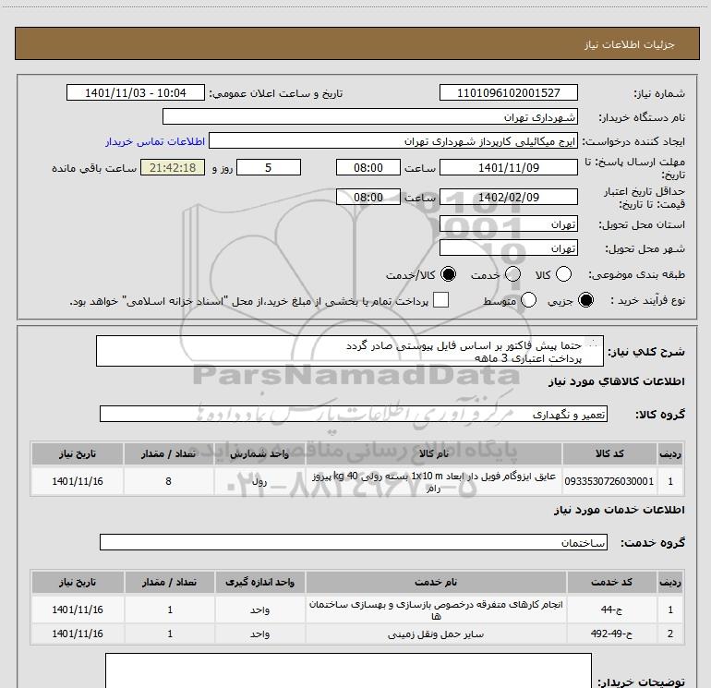Click the need date in ج-49-492 row
The height and width of the screenshot is (688, 711).
[77, 634]
